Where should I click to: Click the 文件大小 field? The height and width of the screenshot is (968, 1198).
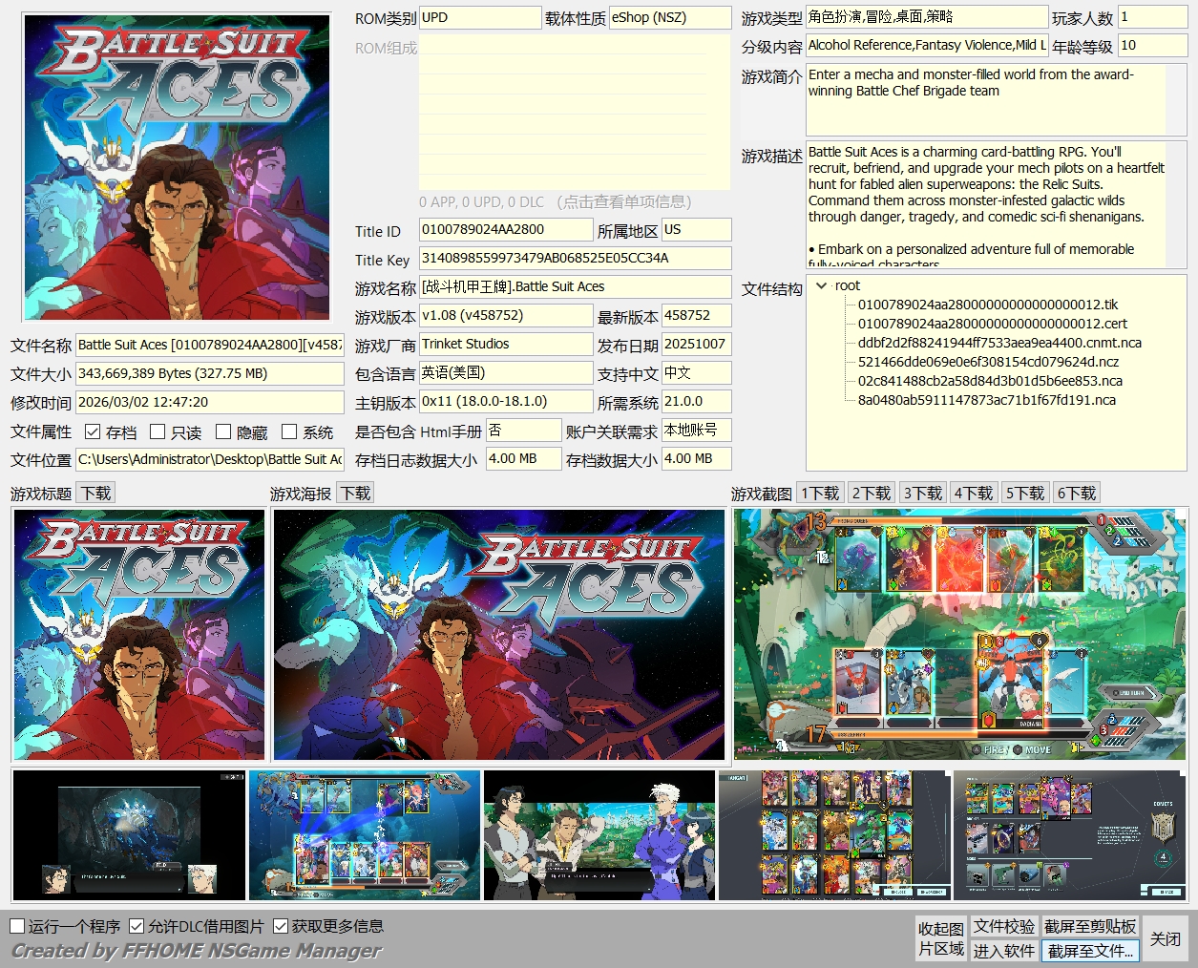(x=210, y=374)
